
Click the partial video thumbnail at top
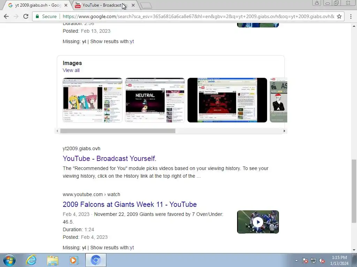tap(258, 25)
